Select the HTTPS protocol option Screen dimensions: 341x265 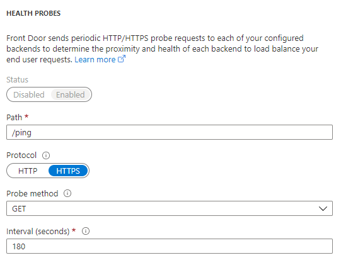pyautogui.click(x=68, y=171)
